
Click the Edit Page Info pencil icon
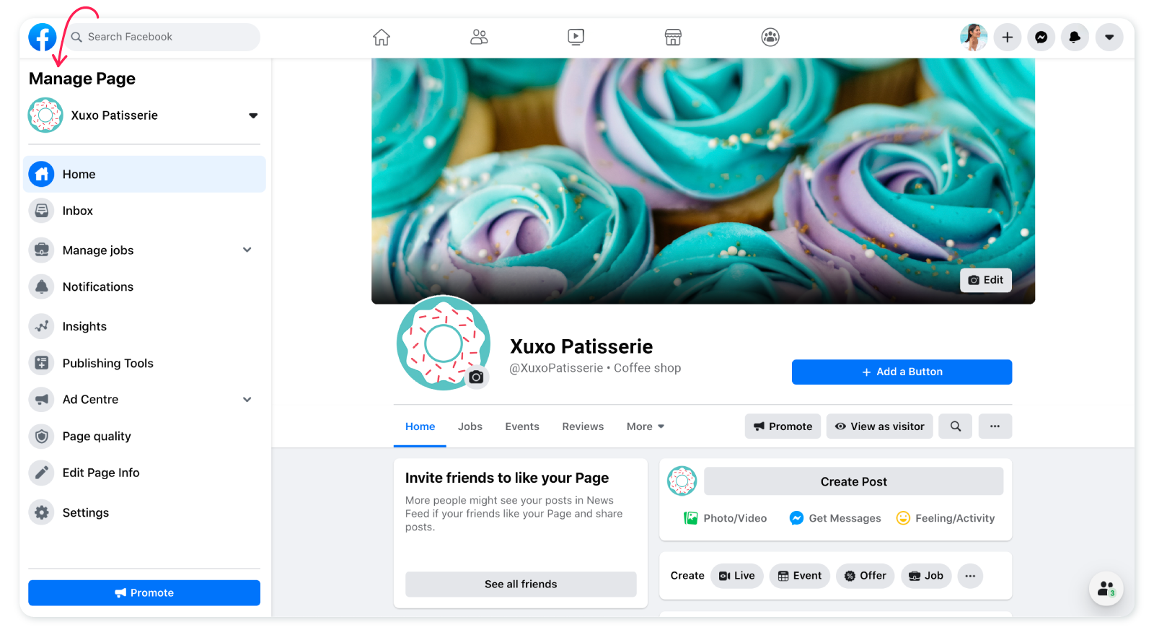(x=42, y=473)
